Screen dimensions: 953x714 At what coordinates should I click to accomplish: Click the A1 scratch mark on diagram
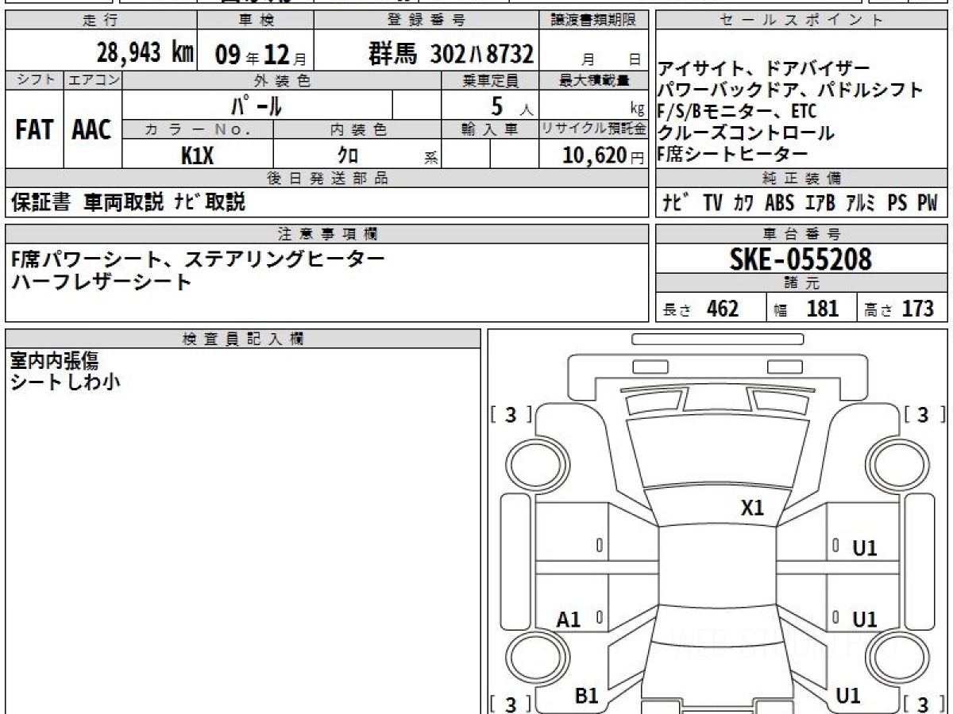[569, 620]
